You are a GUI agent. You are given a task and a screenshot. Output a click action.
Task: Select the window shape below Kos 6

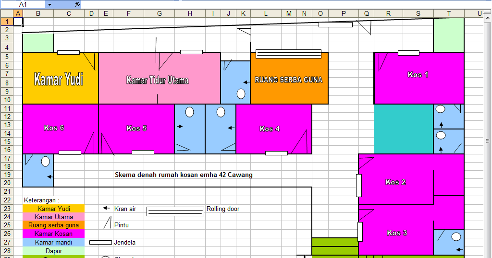pos(70,153)
